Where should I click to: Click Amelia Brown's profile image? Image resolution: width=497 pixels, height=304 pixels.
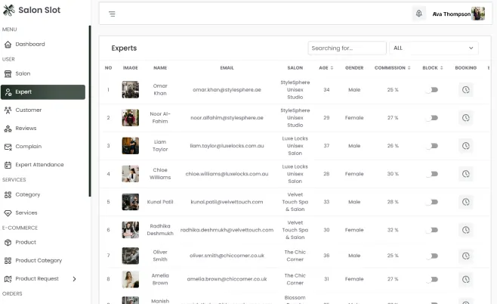pos(130,279)
